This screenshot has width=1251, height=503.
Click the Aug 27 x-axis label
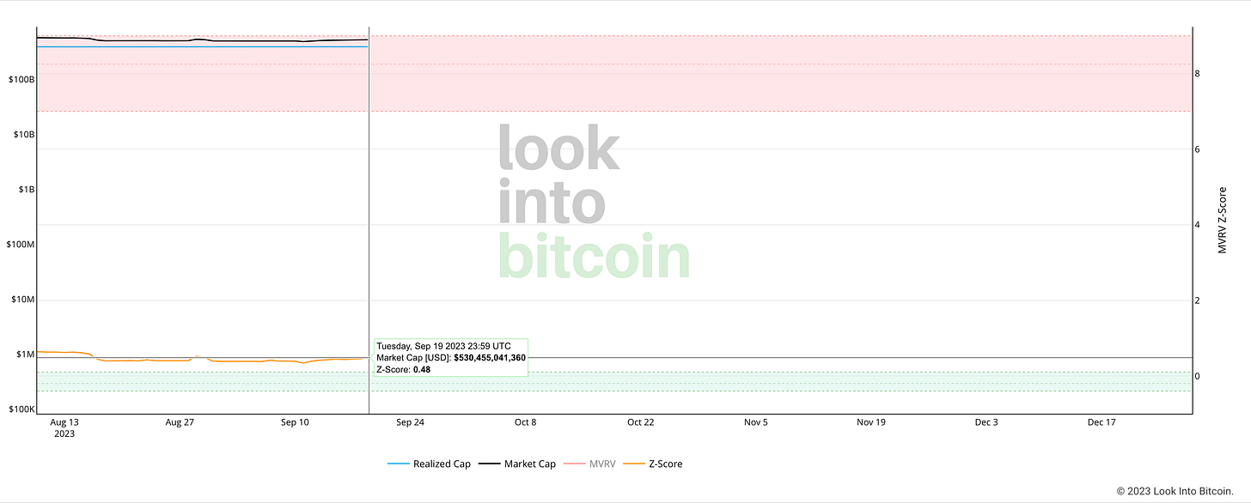click(180, 422)
